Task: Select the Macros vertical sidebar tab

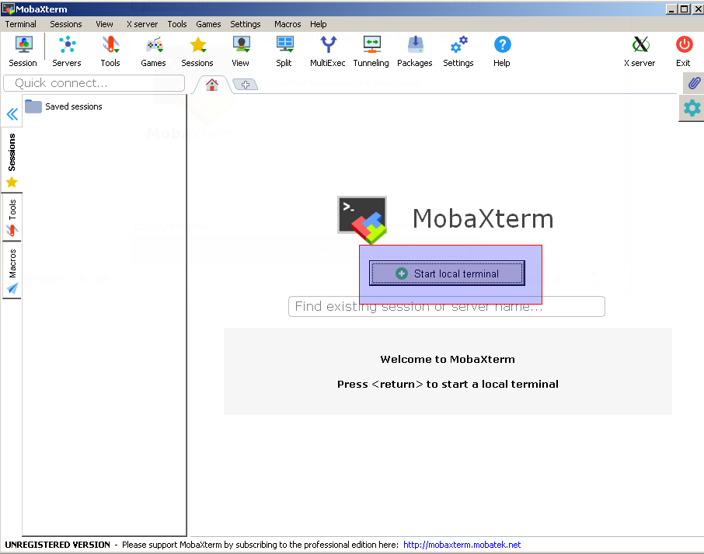Action: click(x=12, y=270)
